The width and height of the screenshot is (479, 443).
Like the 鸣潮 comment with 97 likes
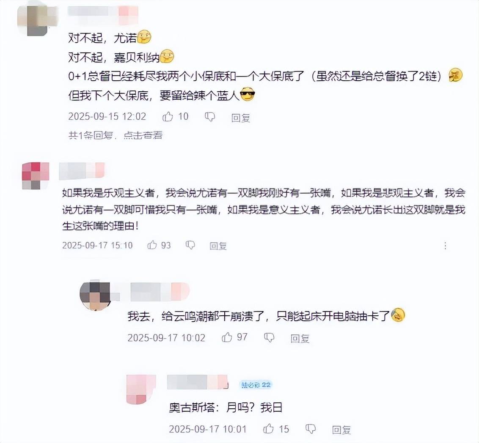pos(227,337)
